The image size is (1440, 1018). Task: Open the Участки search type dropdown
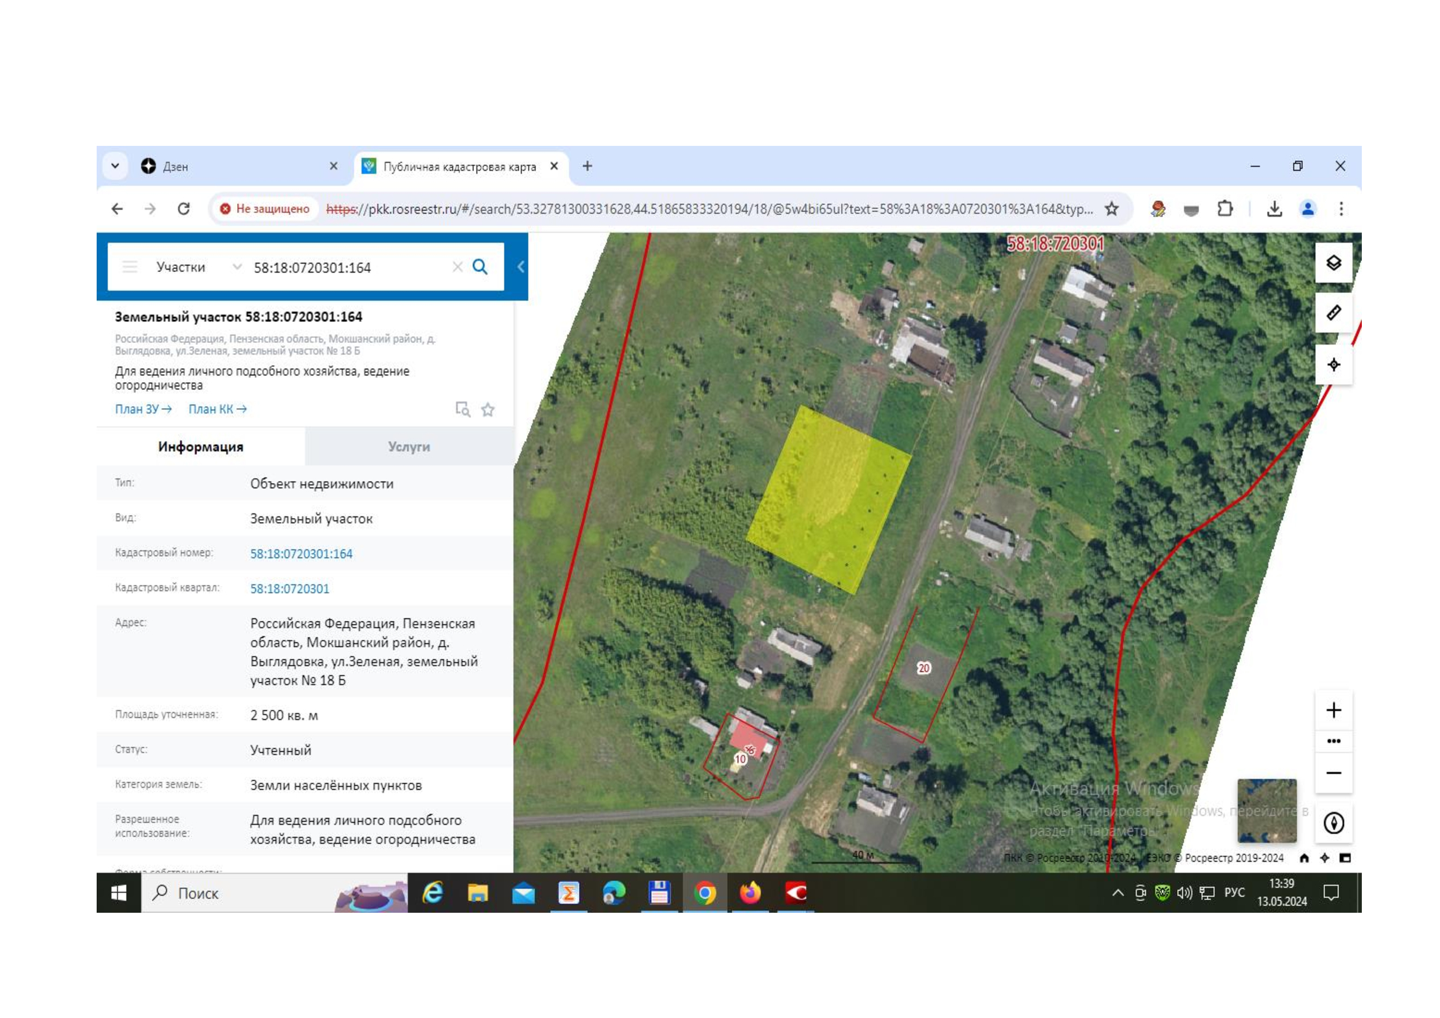[x=199, y=267]
